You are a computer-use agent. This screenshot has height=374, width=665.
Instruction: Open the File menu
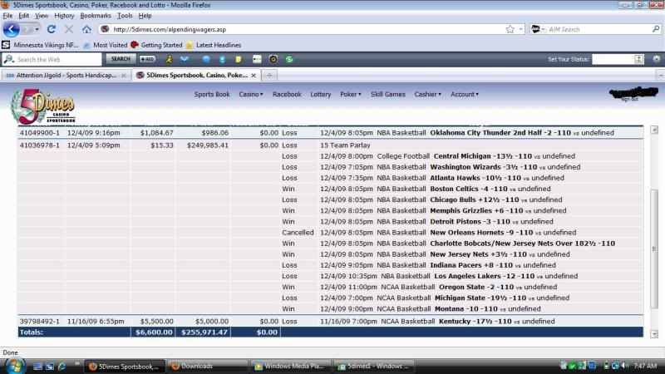coord(7,16)
